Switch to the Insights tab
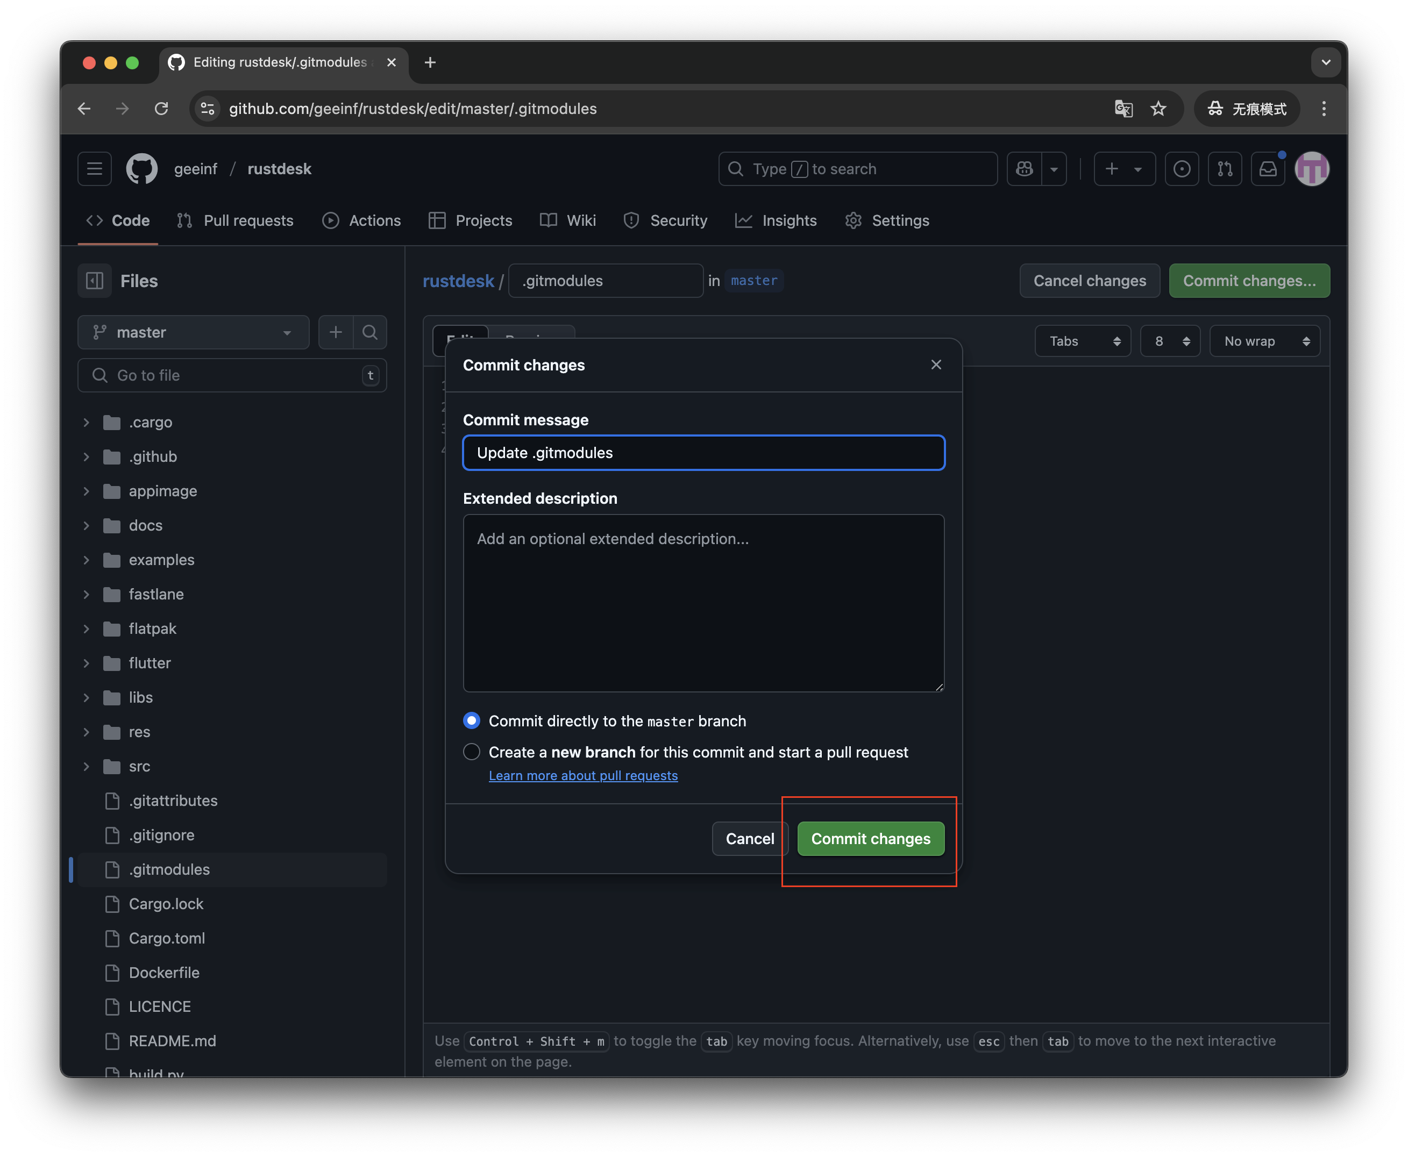 [776, 220]
